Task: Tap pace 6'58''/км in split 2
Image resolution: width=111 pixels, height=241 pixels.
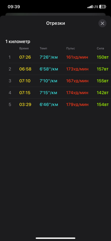Action: 49,69
